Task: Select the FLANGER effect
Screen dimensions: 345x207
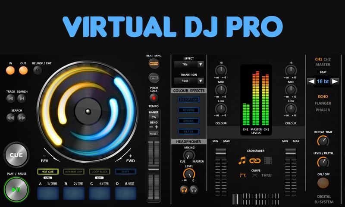Action: 323,103
